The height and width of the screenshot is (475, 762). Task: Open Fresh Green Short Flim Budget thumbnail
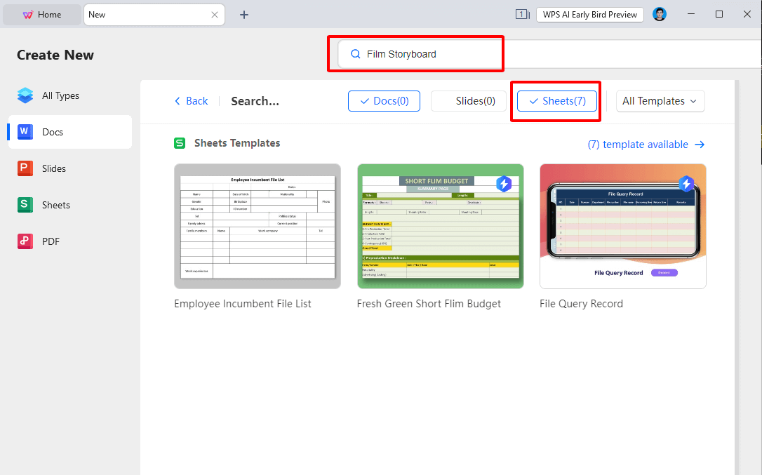point(440,226)
